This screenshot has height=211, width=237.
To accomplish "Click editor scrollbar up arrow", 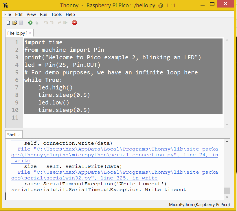I will [227, 40].
